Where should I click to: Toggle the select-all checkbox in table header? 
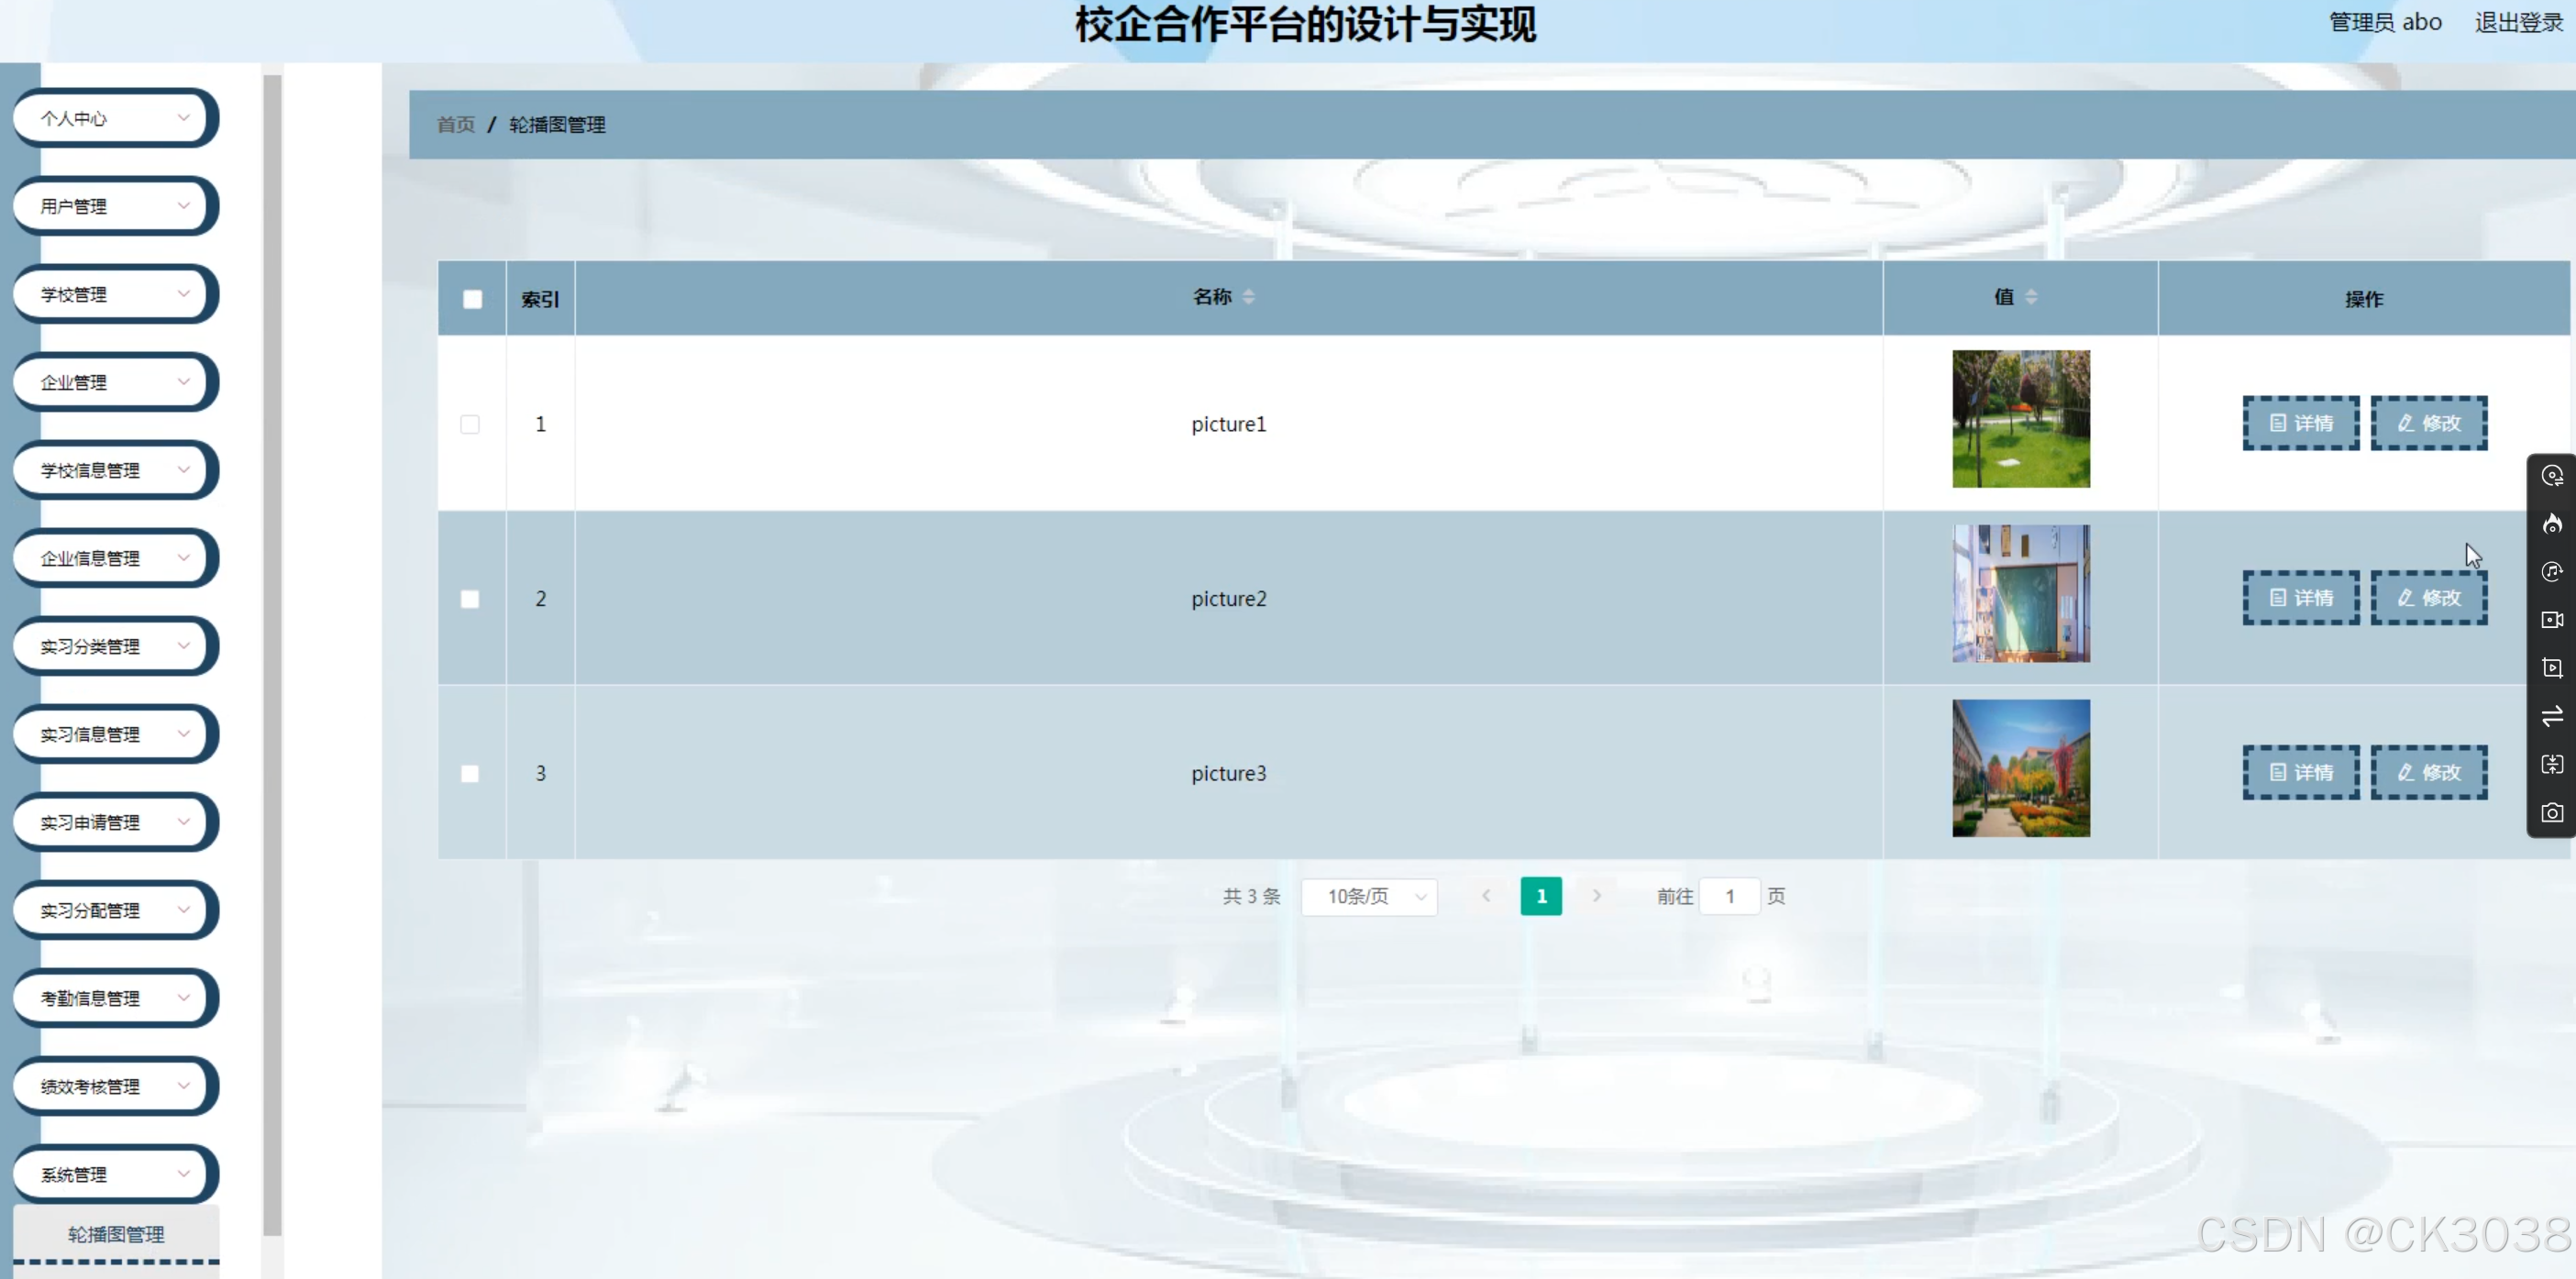472,299
